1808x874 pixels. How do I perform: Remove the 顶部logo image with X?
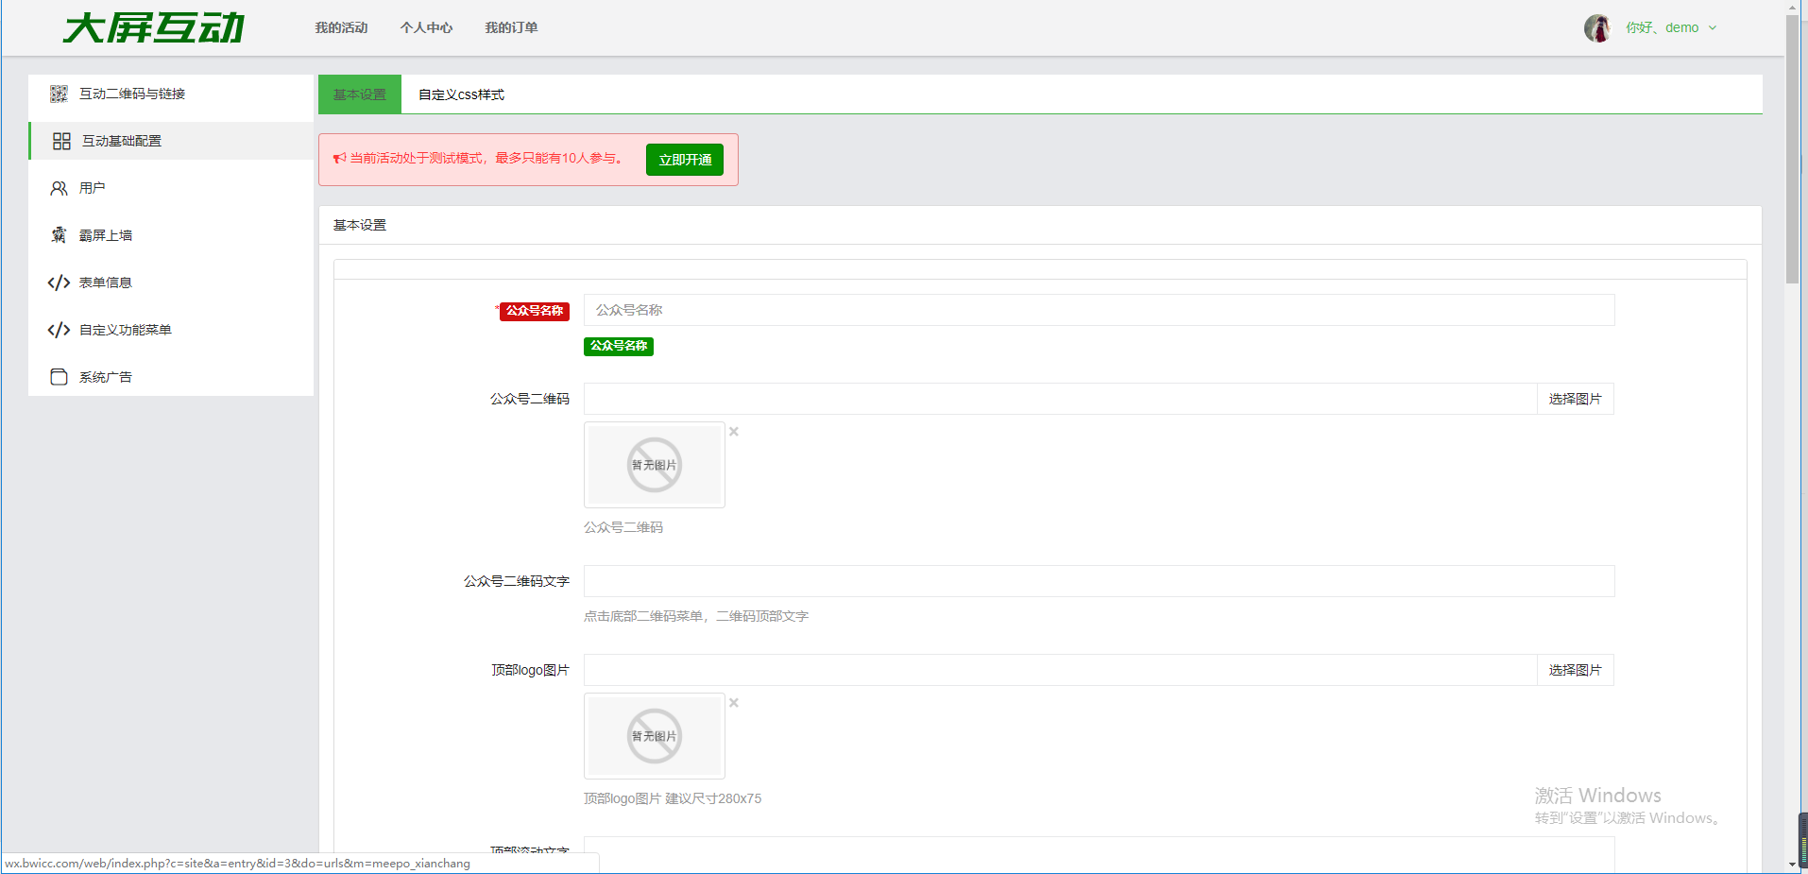pos(734,703)
